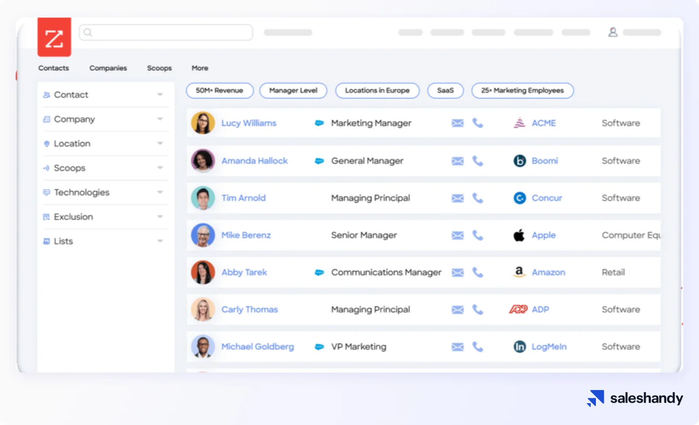Remove the Locations in Europe filter chip

[377, 91]
